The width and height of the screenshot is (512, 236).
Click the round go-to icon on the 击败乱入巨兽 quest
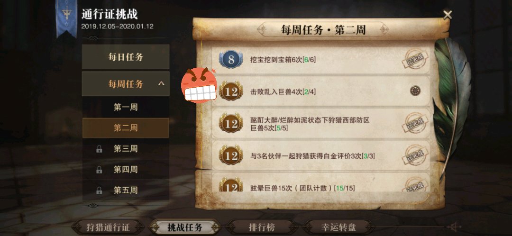415,91
